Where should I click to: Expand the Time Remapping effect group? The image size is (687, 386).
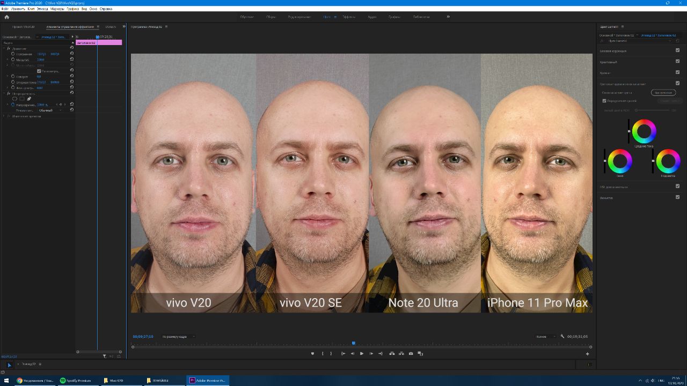point(4,116)
